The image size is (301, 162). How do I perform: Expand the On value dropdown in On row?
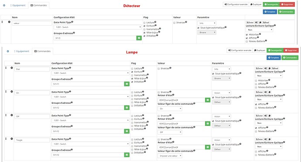pos(170,109)
